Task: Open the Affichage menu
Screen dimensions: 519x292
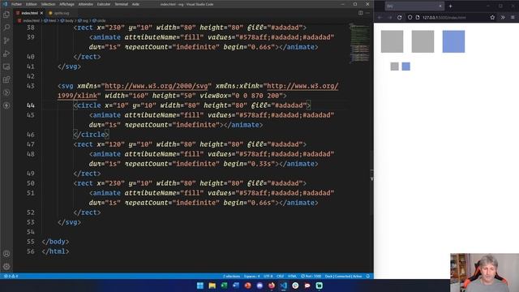Action: click(x=66, y=4)
